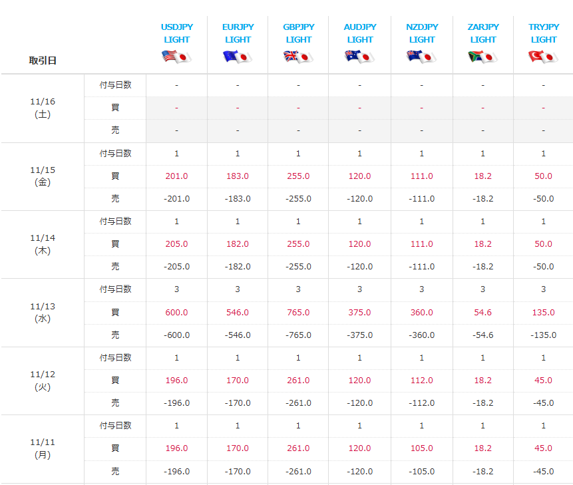Screen dimensions: 573x485
Task: Click the EURJPY EU-Japan flag icon
Action: click(238, 57)
